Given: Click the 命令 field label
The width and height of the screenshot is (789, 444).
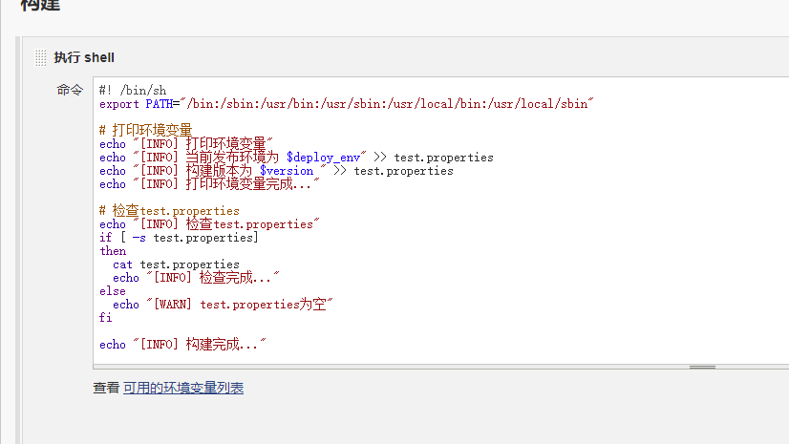Looking at the screenshot, I should point(70,90).
